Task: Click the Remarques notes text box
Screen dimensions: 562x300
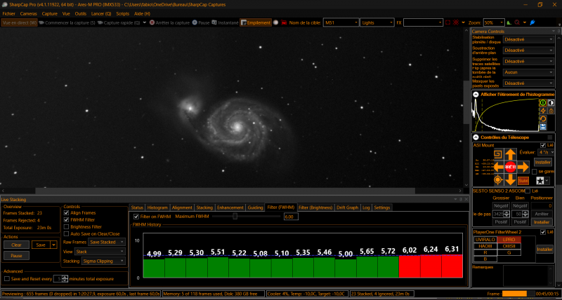Action: (x=529, y=275)
